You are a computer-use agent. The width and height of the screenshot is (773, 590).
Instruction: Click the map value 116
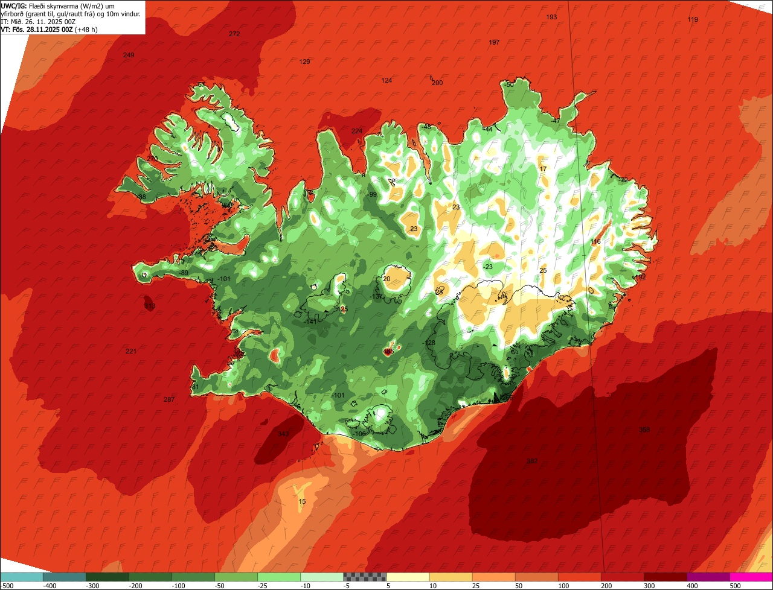coord(596,241)
